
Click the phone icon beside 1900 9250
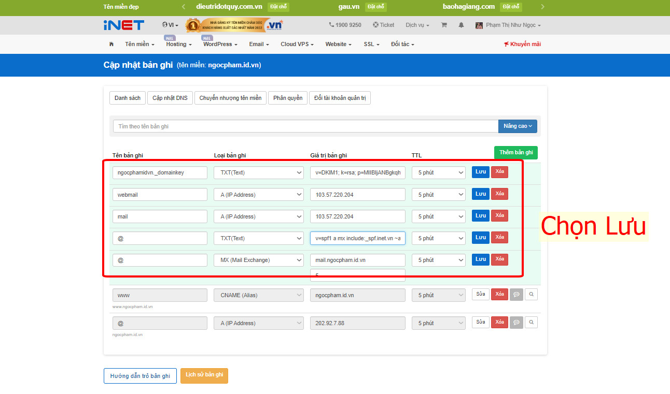pyautogui.click(x=330, y=25)
